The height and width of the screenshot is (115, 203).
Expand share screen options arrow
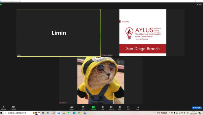97,107
